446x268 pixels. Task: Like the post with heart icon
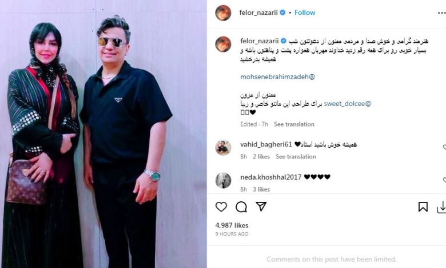[221, 207]
